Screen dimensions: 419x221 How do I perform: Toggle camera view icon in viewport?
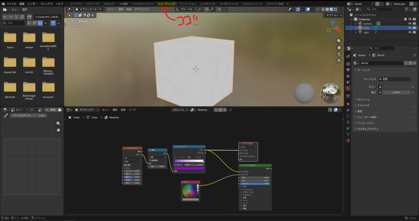click(339, 54)
